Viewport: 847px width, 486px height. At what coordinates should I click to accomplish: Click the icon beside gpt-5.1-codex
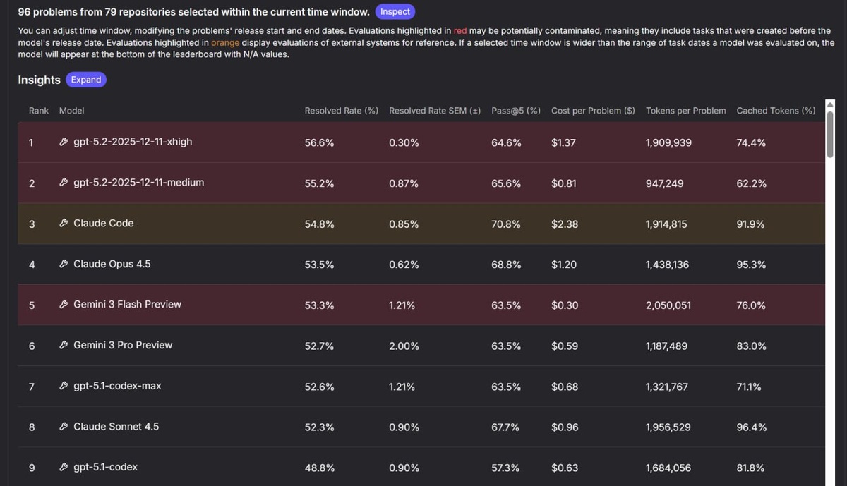click(x=64, y=468)
